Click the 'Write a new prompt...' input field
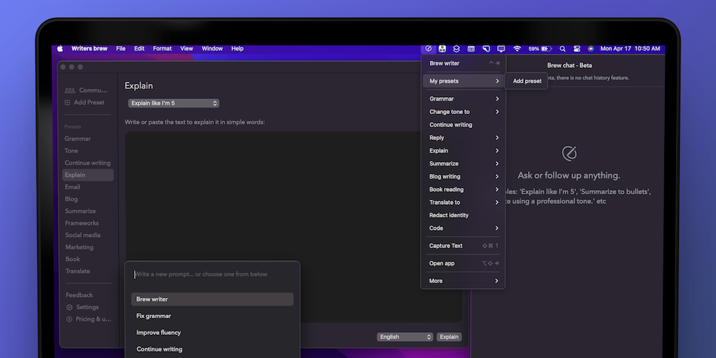Viewport: 716px width, 358px height. click(x=213, y=274)
